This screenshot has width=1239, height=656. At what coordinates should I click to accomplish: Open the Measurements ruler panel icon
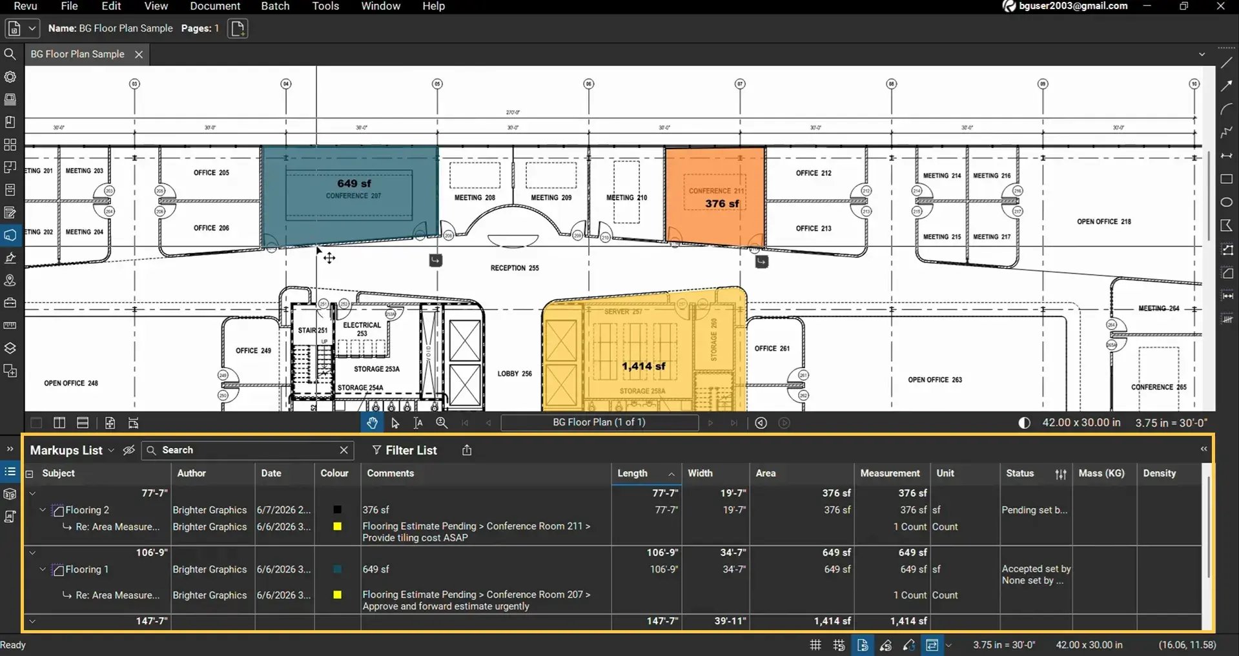10,325
